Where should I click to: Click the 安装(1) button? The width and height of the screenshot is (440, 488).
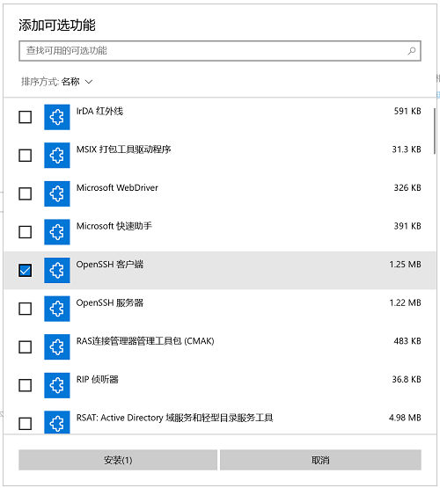click(118, 460)
